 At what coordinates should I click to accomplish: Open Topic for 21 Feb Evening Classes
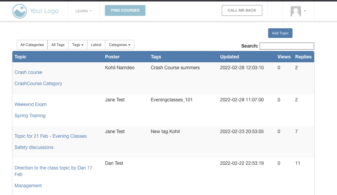pyautogui.click(x=50, y=136)
